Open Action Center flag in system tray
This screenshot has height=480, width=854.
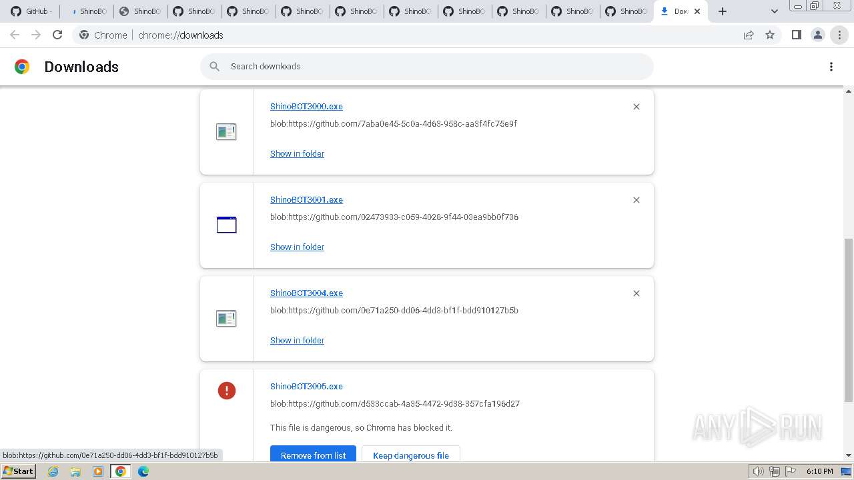tap(791, 471)
